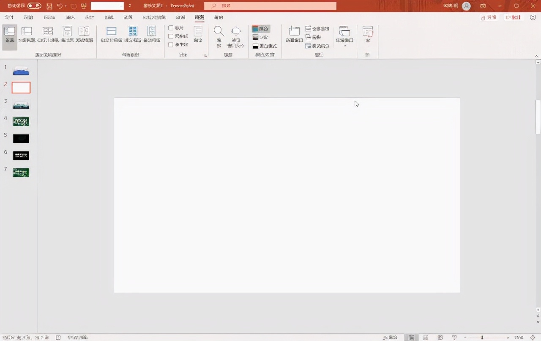Switch to Notes Page view
The image size is (541, 341).
coord(67,35)
